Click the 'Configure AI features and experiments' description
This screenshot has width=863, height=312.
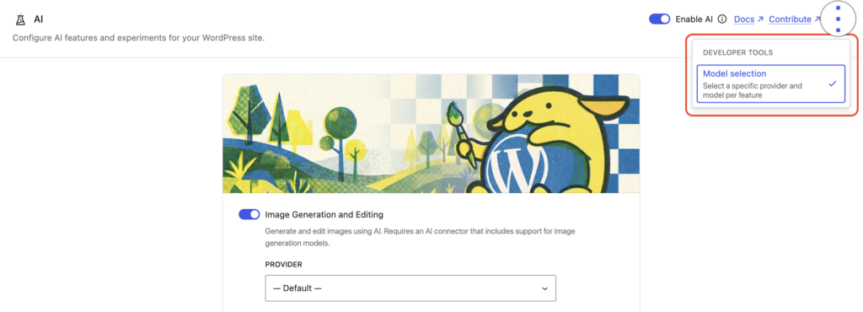139,39
